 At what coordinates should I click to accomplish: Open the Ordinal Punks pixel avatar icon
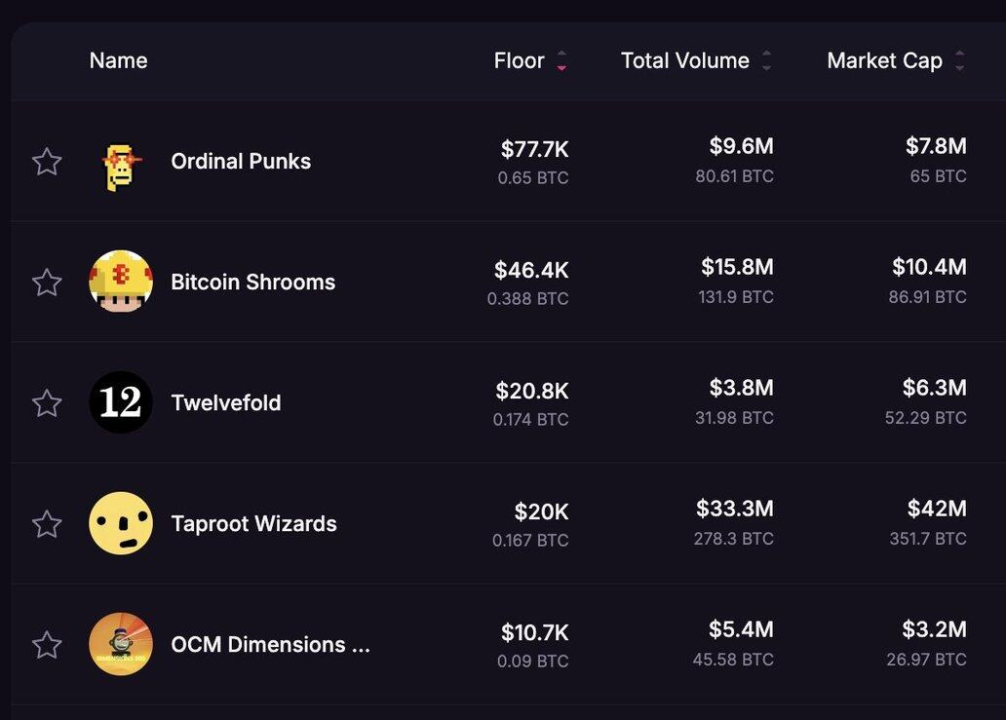tap(121, 164)
